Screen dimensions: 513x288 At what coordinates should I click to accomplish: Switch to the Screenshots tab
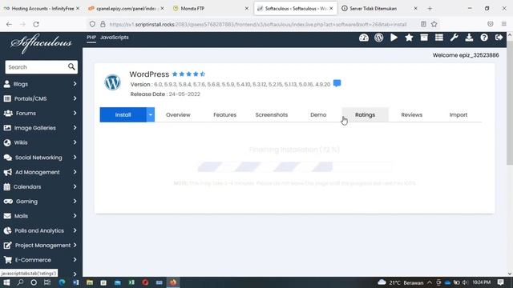pos(272,115)
